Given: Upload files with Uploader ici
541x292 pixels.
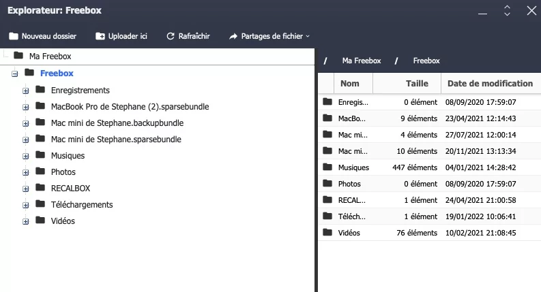Looking at the screenshot, I should [x=121, y=36].
